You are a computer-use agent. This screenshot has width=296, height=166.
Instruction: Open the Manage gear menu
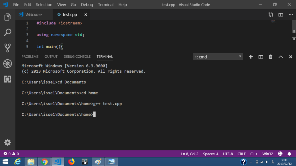click(8, 142)
